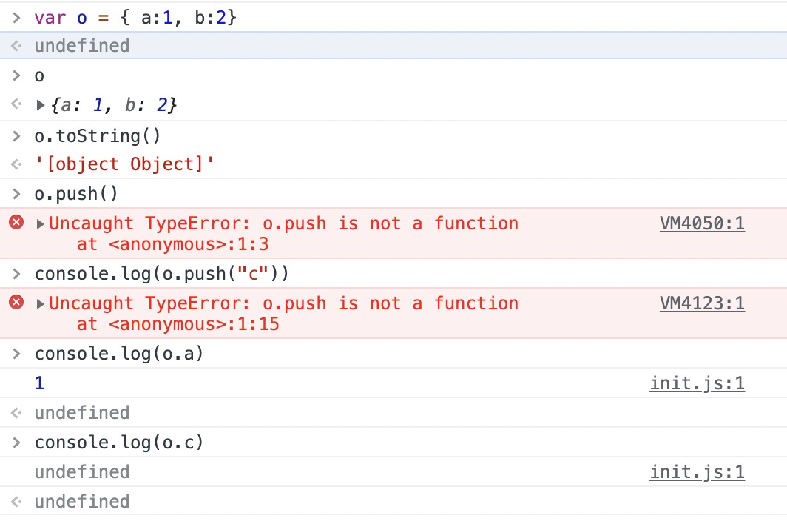Expand the TypeError logged from VM4123
The height and width of the screenshot is (521, 787).
pyautogui.click(x=41, y=303)
